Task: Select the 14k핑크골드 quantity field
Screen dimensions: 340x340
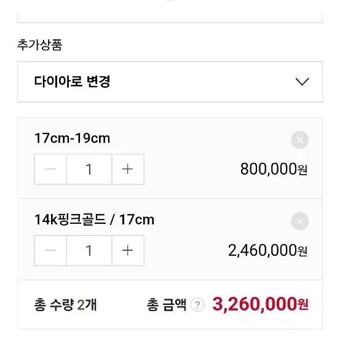Action: coord(89,250)
